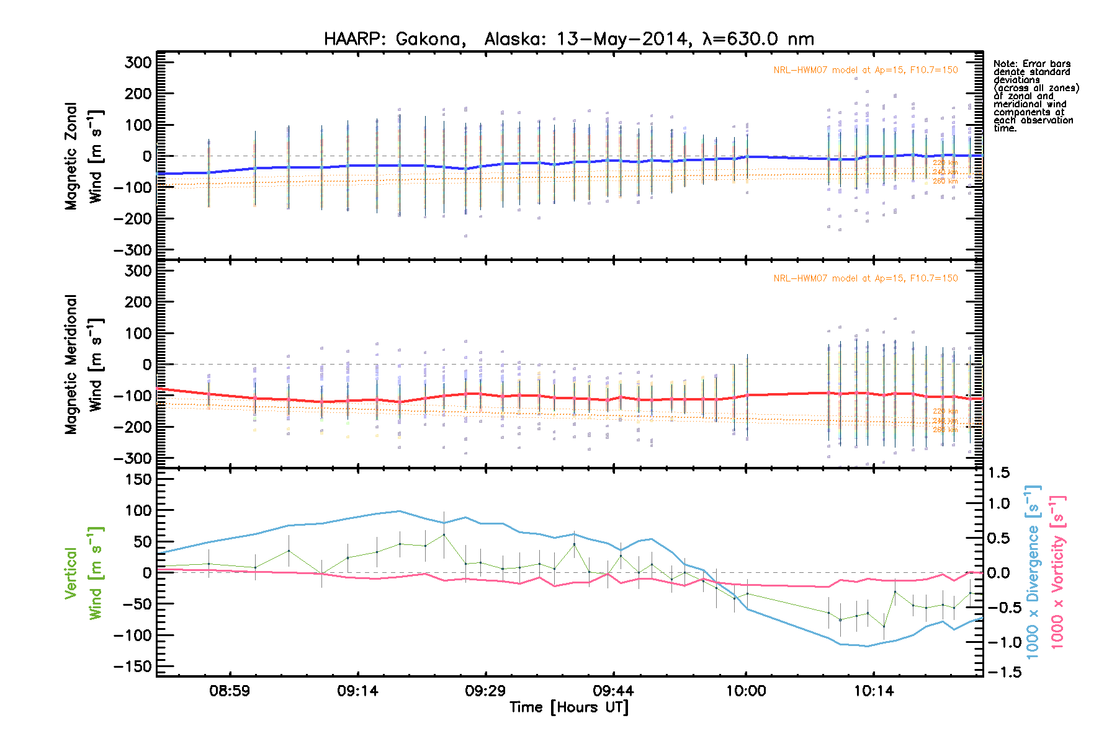Click the 260 km label in zonal panel
The height and width of the screenshot is (744, 1117).
click(944, 181)
